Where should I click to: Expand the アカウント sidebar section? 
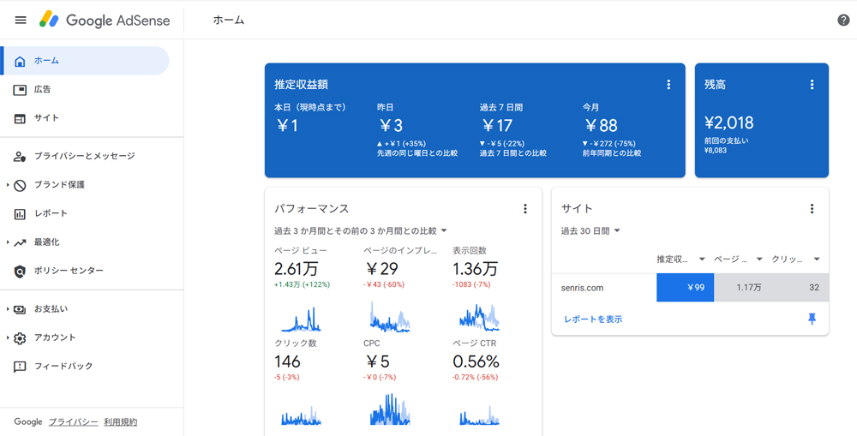click(x=8, y=337)
